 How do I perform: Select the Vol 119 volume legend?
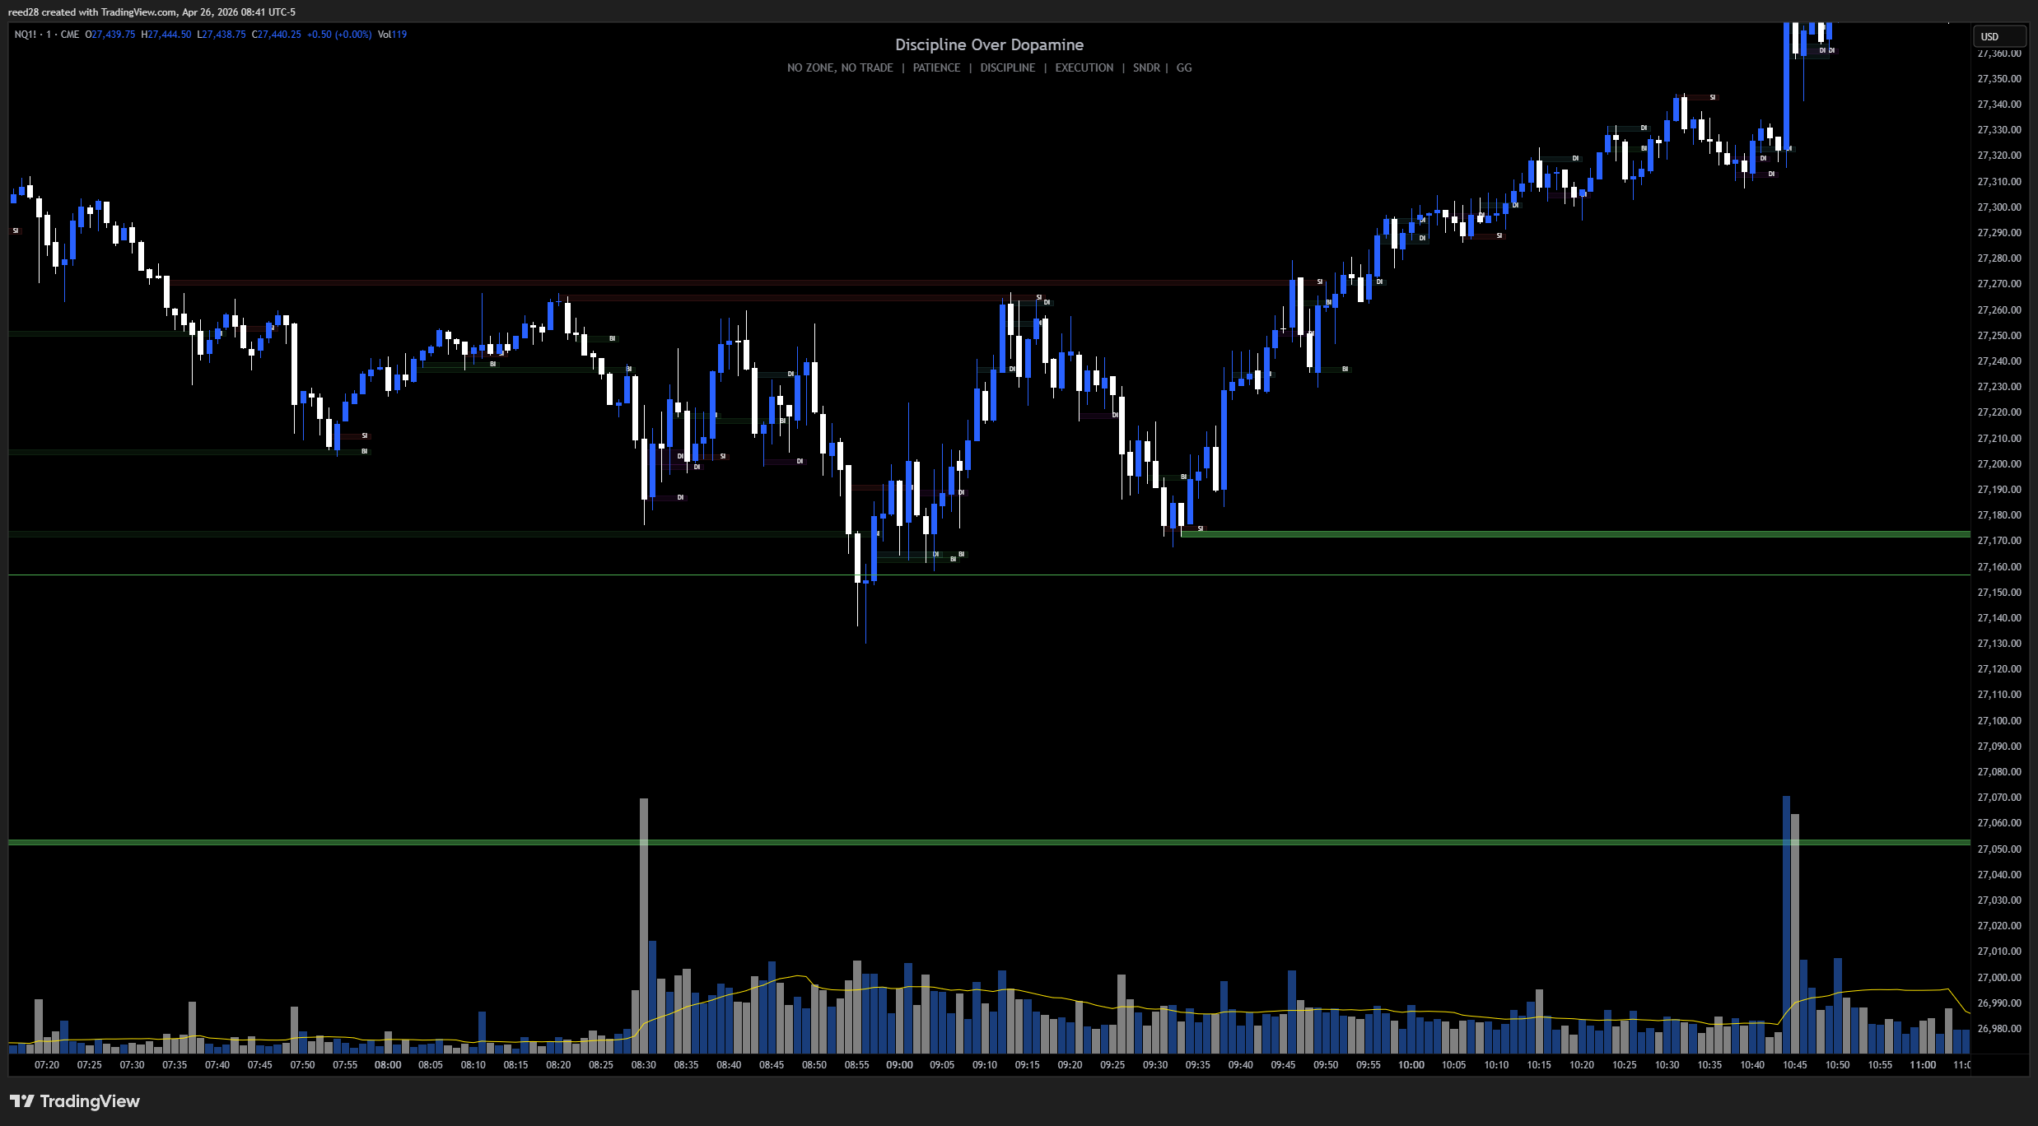(x=392, y=35)
